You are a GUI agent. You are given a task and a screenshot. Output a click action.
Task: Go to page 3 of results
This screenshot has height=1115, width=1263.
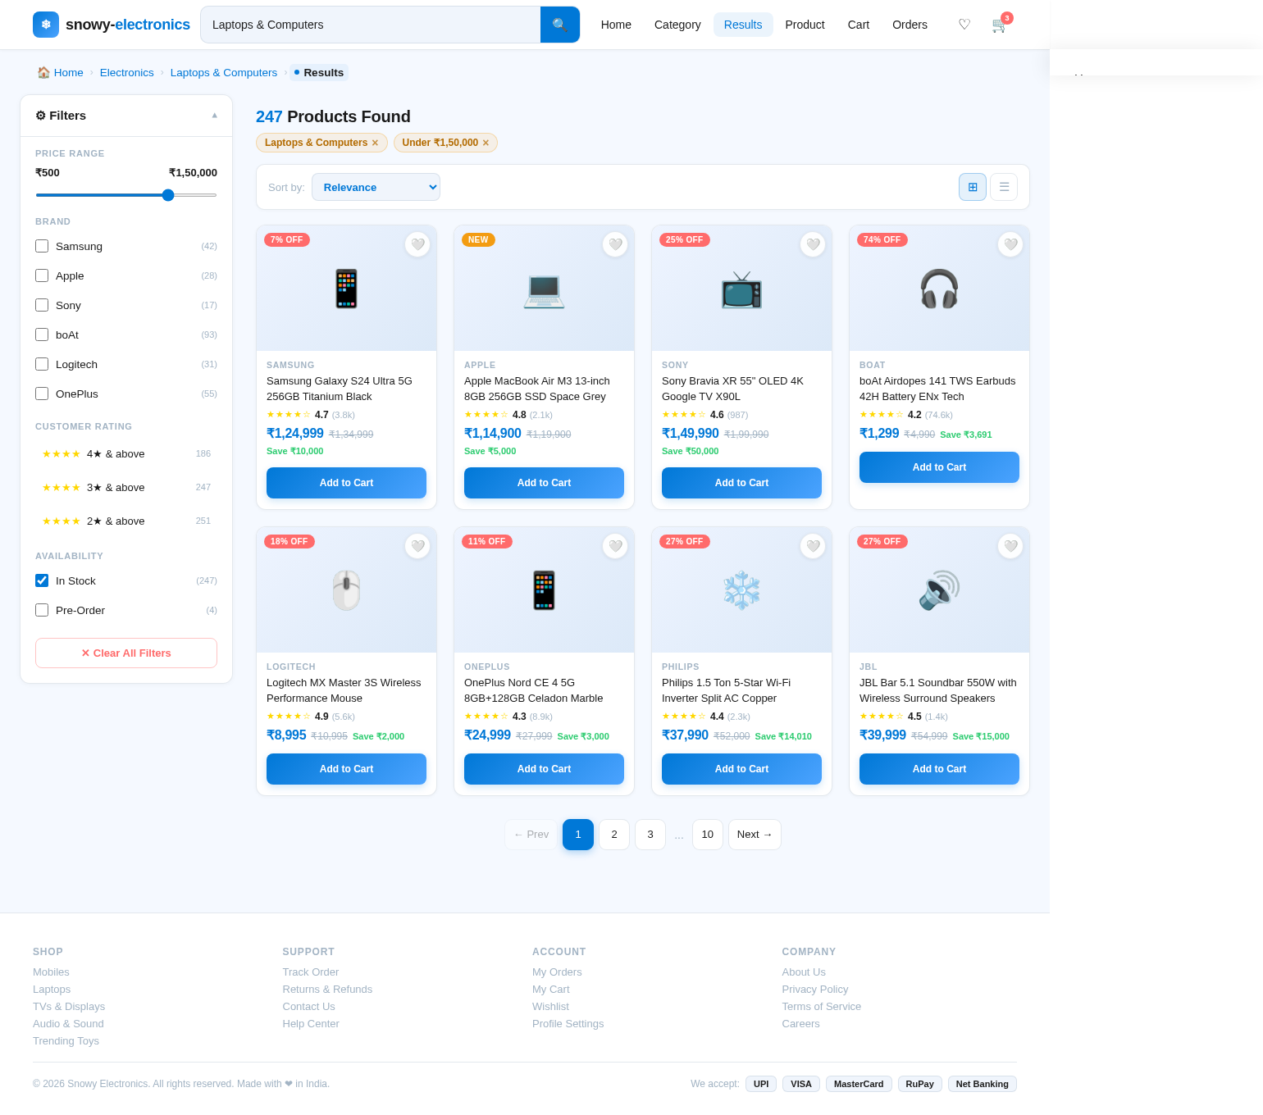650,835
